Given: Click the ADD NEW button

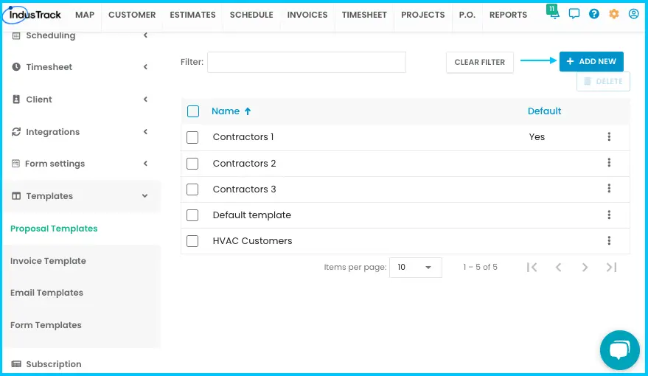Looking at the screenshot, I should tap(591, 61).
